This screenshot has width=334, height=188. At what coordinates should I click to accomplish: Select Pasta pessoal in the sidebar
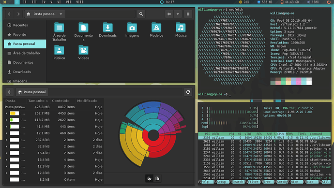pyautogui.click(x=25, y=44)
